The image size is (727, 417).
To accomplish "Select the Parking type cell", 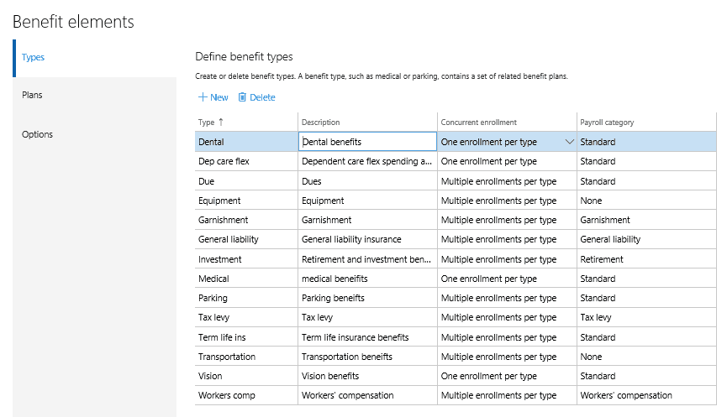I will [246, 298].
